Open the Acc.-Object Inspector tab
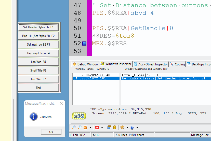 click(x=151, y=64)
